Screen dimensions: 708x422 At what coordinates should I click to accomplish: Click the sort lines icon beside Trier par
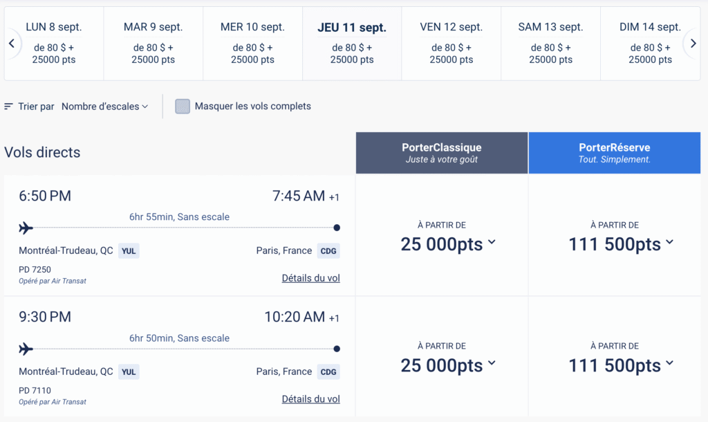[x=8, y=107]
